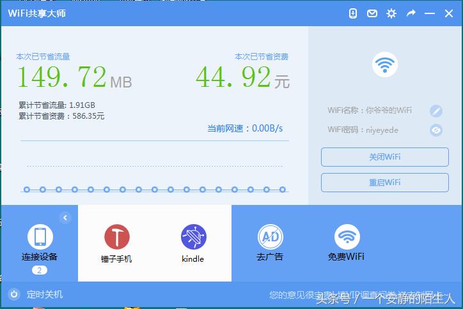This screenshot has height=309, width=463.
Task: Click the 本次已节省资费 label
Action: 262,57
